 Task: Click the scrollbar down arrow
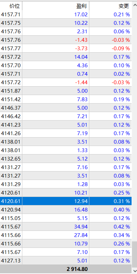(134, 271)
